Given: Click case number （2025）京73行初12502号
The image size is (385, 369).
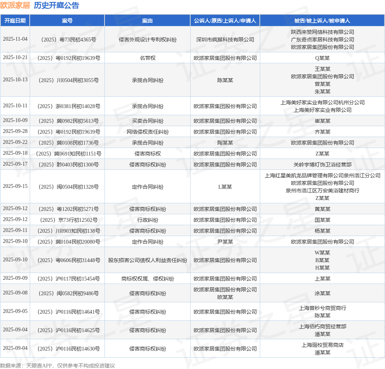Looking at the screenshot, I should coord(67,220).
